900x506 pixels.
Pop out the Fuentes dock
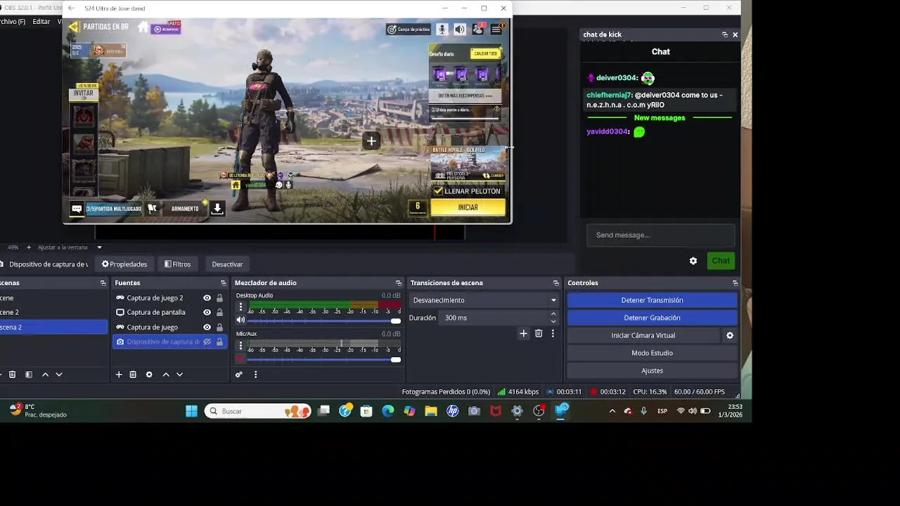click(223, 283)
